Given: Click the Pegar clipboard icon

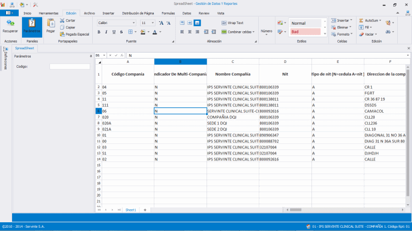Looking at the screenshot, I should click(x=51, y=23).
